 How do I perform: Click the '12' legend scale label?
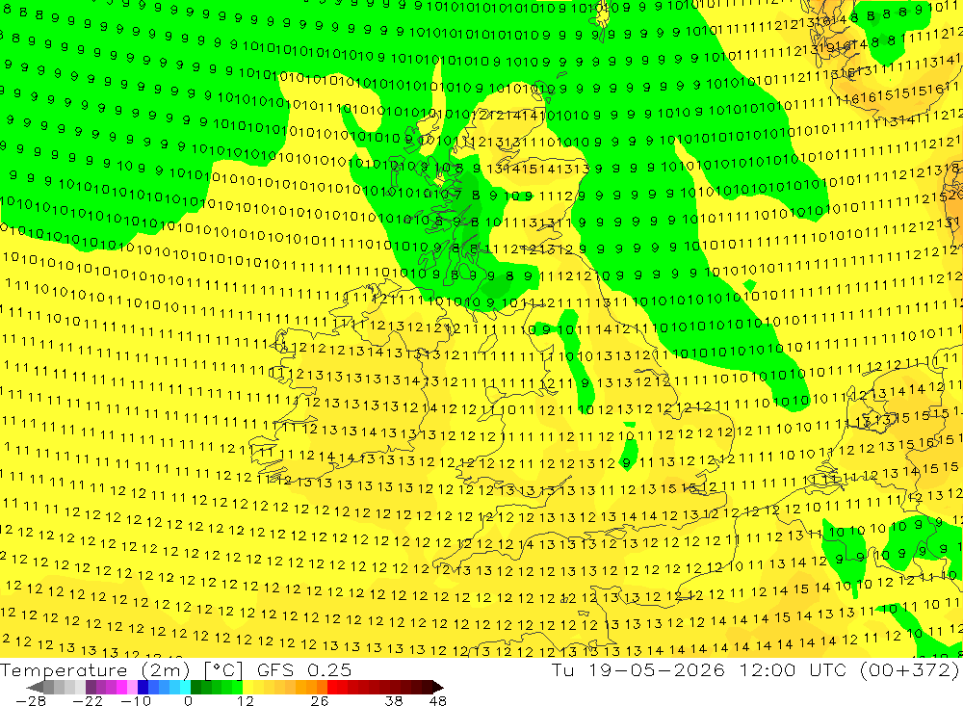(245, 700)
